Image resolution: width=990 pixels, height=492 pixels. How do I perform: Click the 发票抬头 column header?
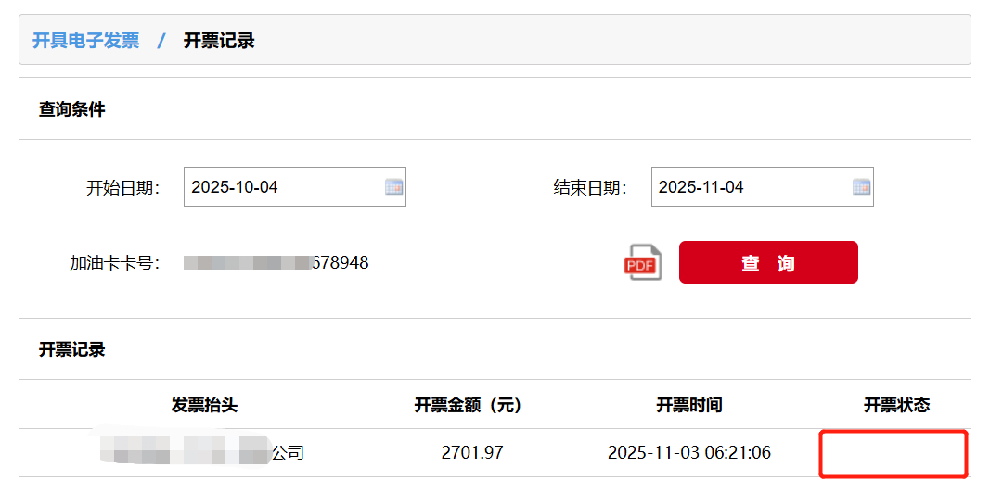pos(204,405)
